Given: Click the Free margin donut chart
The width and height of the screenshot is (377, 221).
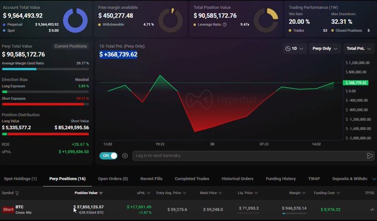Looking at the screenshot, I should (x=170, y=20).
